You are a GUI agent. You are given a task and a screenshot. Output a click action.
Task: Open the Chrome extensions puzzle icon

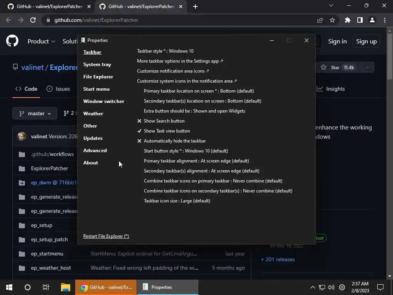(348, 20)
